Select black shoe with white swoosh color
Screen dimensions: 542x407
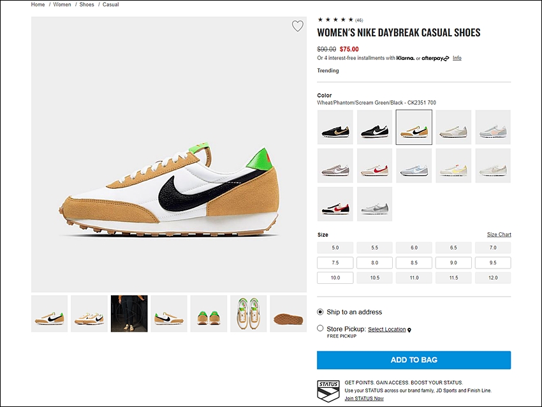375,127
